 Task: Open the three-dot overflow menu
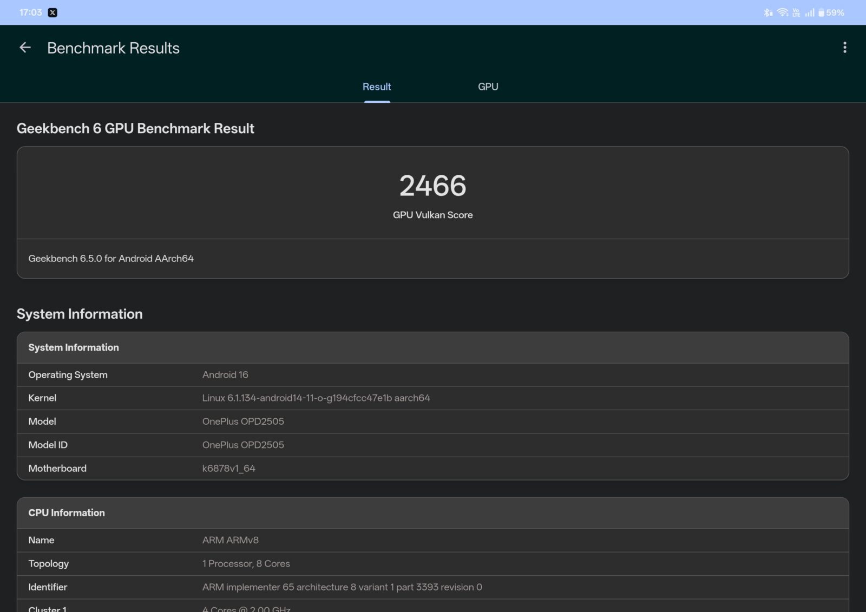[x=844, y=48]
